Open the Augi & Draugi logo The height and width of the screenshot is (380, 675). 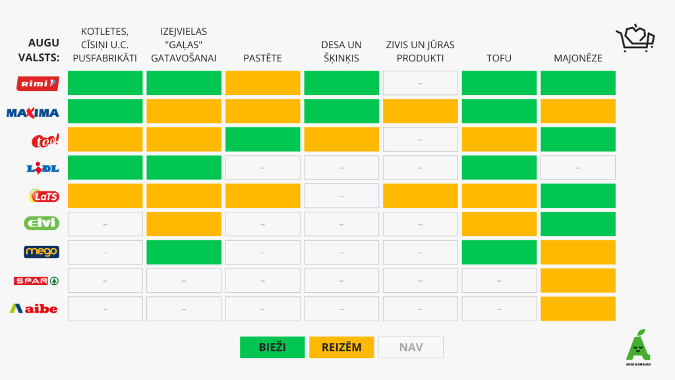click(x=637, y=346)
